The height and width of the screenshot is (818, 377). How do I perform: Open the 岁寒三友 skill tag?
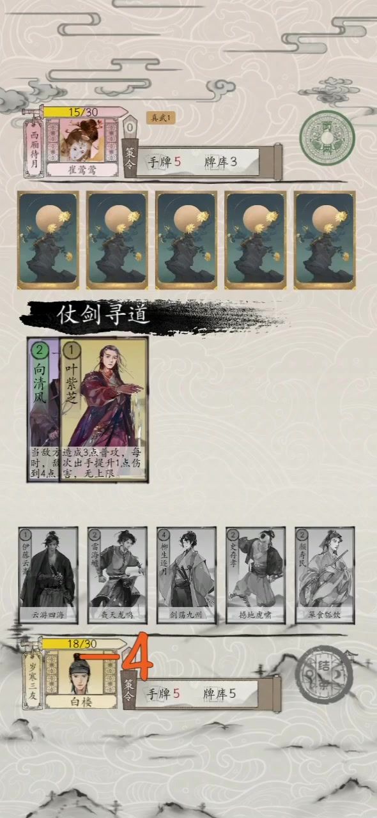click(x=32, y=679)
